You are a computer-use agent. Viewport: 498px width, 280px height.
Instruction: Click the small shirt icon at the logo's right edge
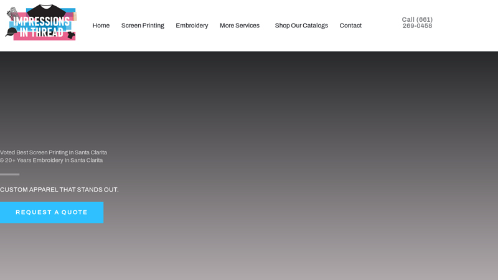click(71, 35)
